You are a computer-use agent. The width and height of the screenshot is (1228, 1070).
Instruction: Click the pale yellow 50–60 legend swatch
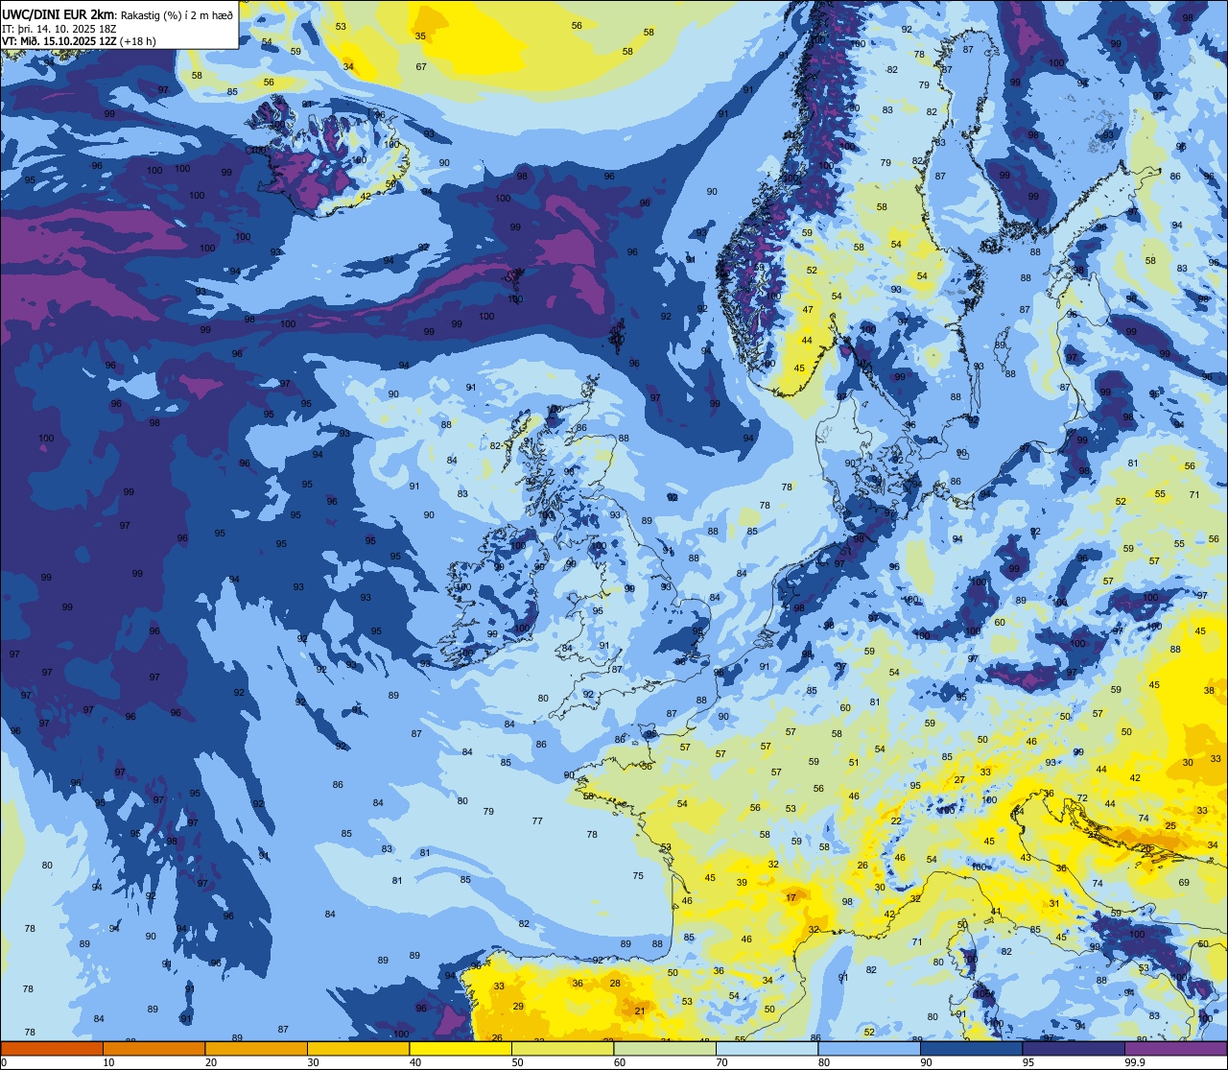(562, 1048)
